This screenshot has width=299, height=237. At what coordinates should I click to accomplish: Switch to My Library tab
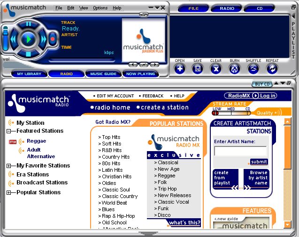coord(29,74)
